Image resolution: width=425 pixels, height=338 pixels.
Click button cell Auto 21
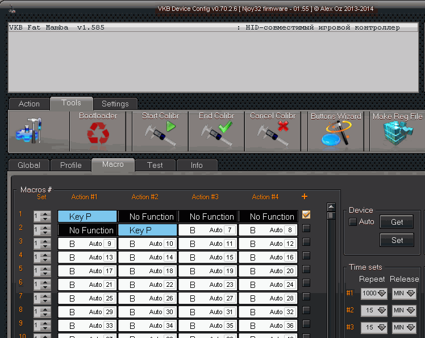88,285
